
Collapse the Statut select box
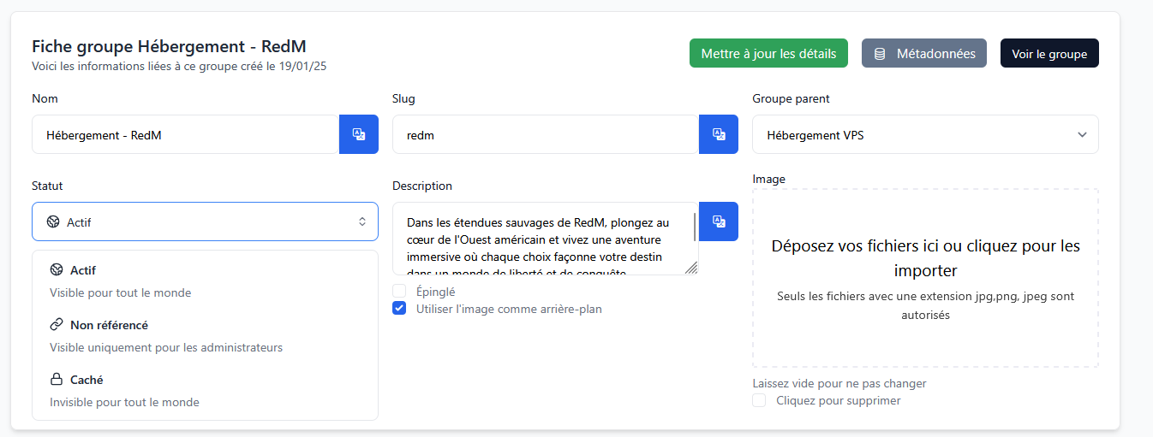205,221
